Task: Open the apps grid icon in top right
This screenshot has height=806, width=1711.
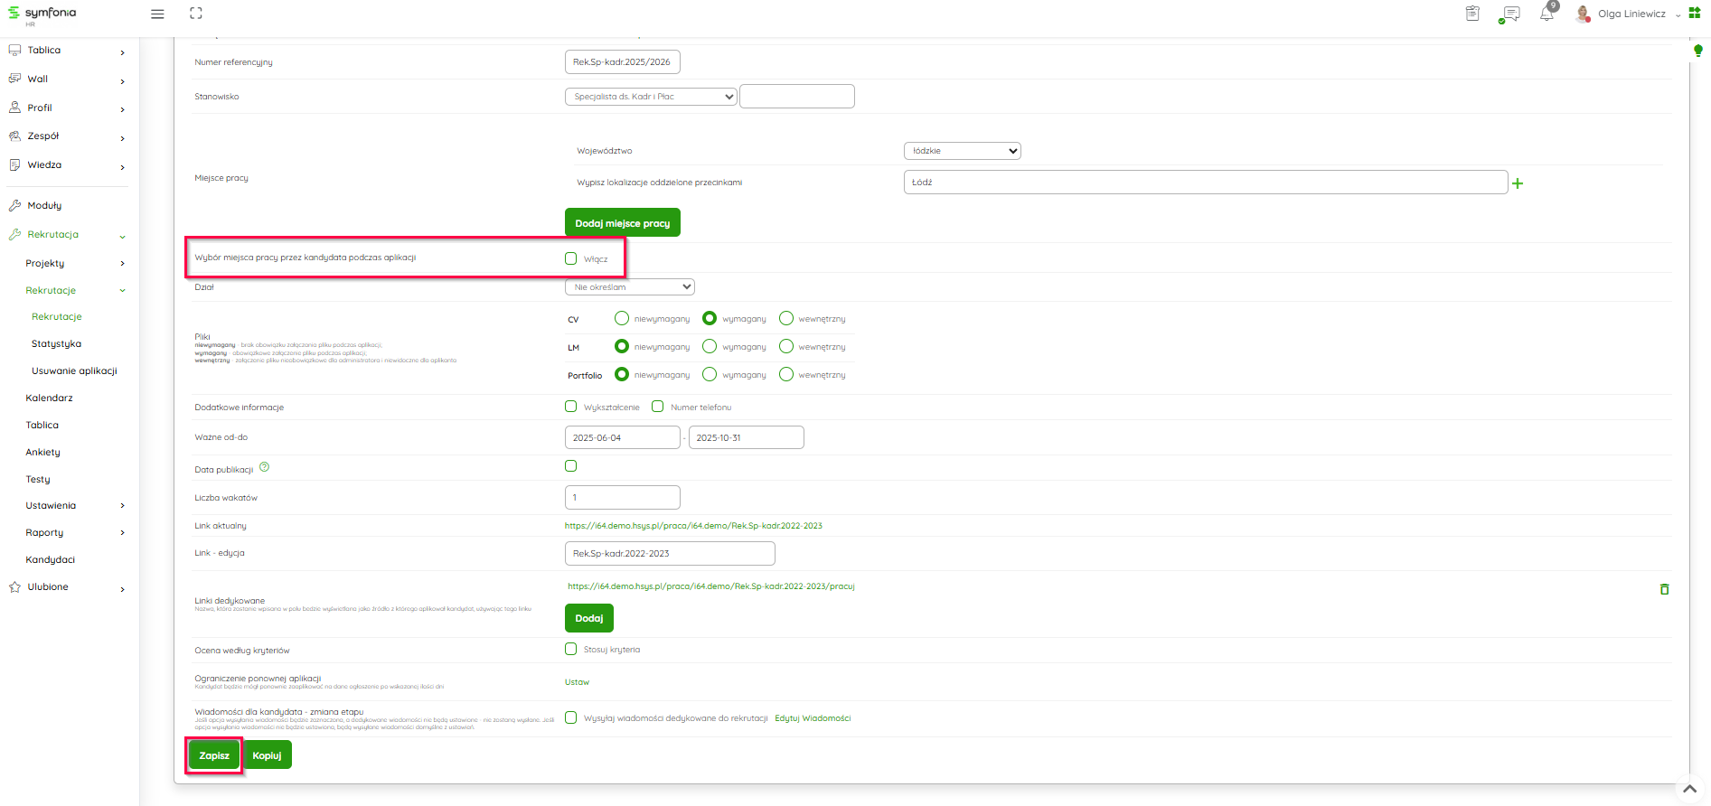Action: (x=1695, y=14)
